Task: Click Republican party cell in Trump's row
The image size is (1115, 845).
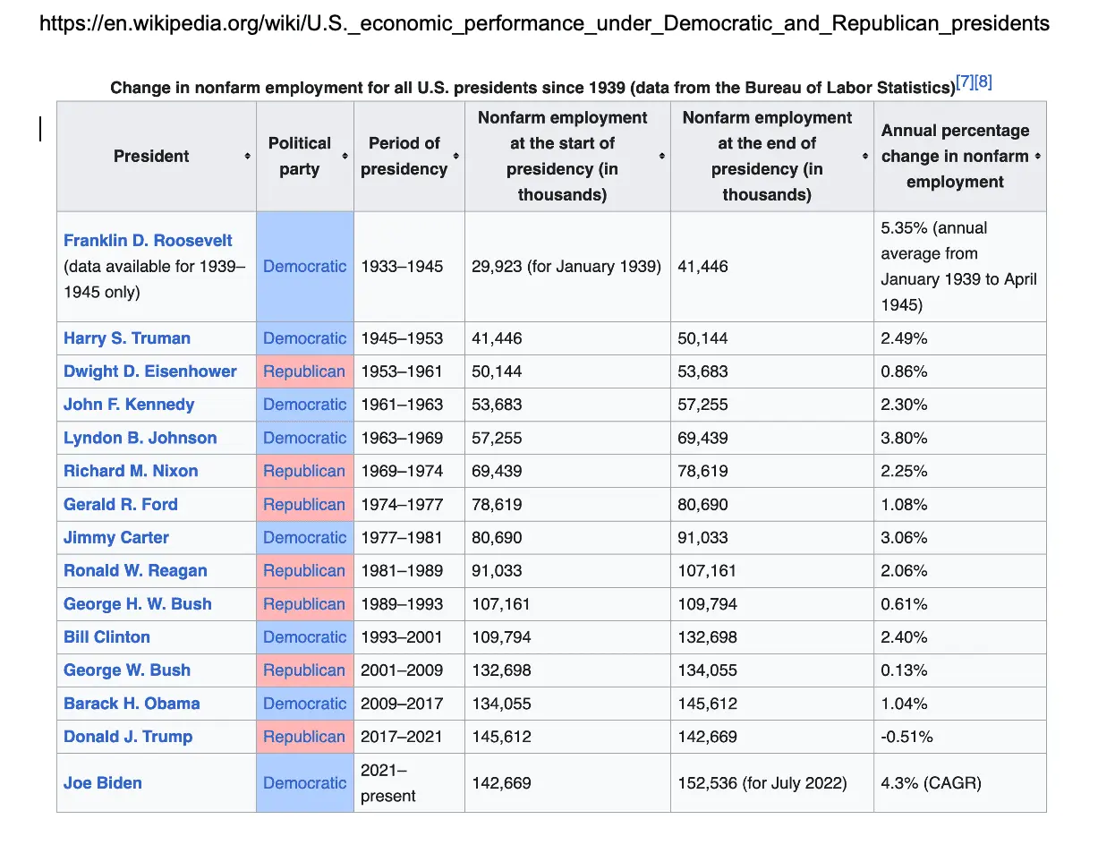Action: pyautogui.click(x=304, y=737)
